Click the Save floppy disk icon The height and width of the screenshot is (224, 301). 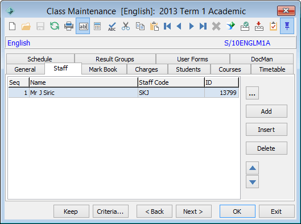(40, 26)
